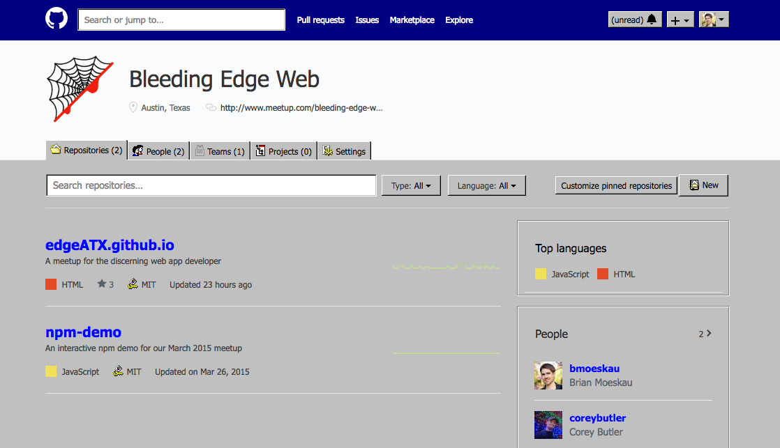Viewport: 780px width, 448px height.
Task: Click 'Updated on Mar 26, 2015' text
Action: [202, 371]
